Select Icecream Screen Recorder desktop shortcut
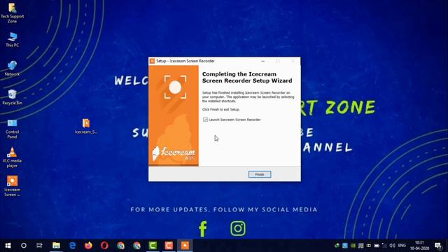This screenshot has width=448, height=252. [12, 186]
